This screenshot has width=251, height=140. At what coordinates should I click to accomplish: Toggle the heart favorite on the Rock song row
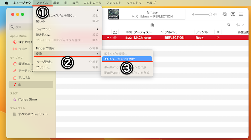point(218,38)
